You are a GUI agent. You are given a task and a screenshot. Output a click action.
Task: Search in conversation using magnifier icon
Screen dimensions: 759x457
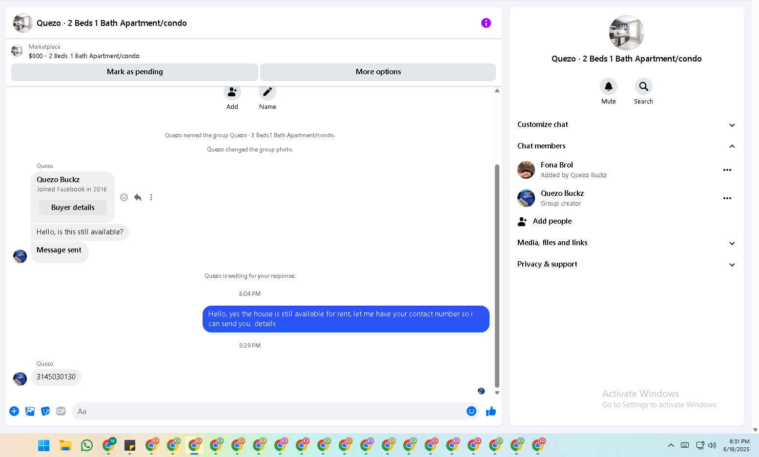point(644,86)
